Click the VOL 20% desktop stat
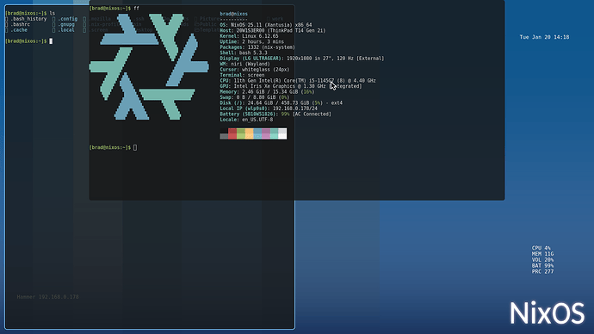The height and width of the screenshot is (334, 594). pyautogui.click(x=542, y=260)
